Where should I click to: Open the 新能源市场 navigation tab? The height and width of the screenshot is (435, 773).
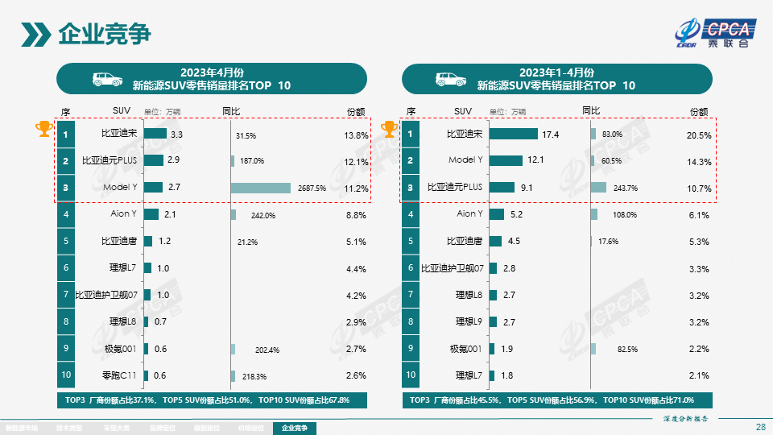[23, 429]
